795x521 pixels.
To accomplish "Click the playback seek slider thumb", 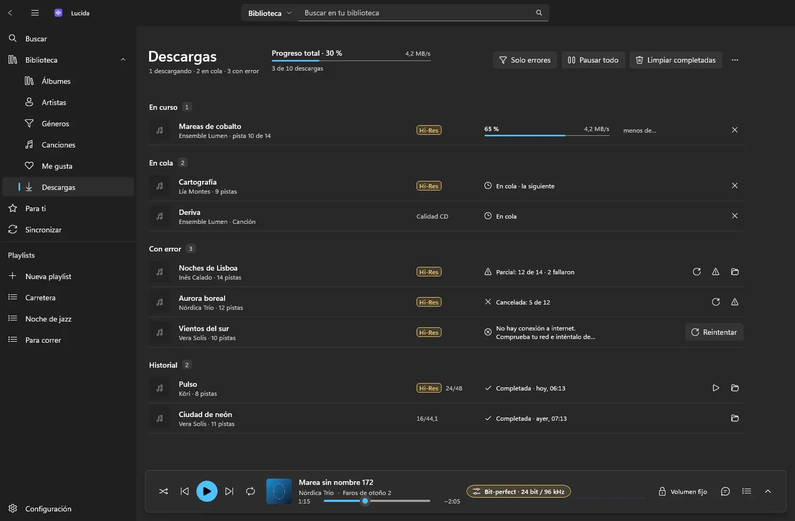I will (365, 501).
